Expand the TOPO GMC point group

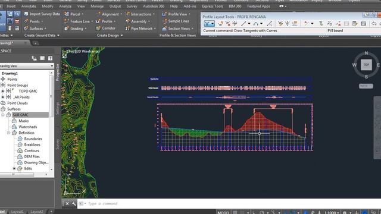2,91
